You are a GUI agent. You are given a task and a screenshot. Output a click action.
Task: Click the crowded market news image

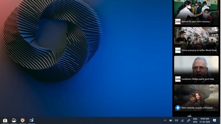click(196, 40)
